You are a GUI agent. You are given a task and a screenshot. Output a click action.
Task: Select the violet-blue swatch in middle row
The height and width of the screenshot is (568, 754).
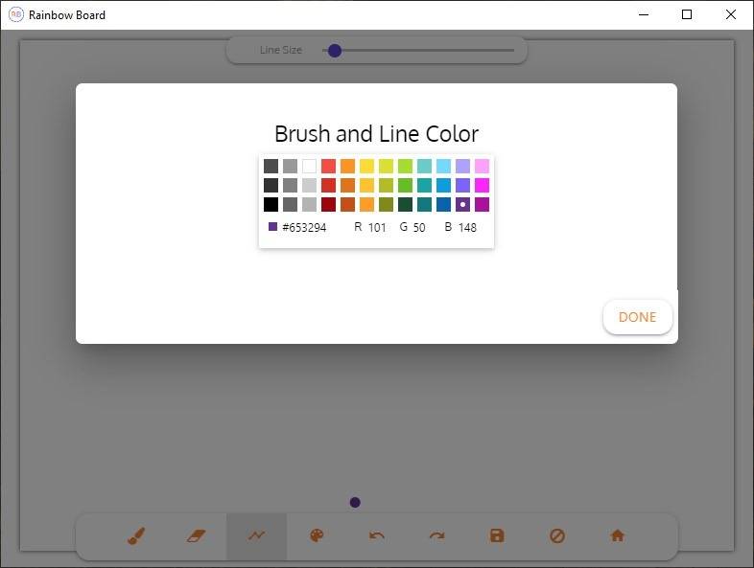(462, 185)
